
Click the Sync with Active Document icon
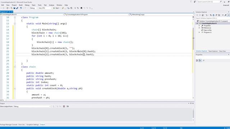click(211, 15)
